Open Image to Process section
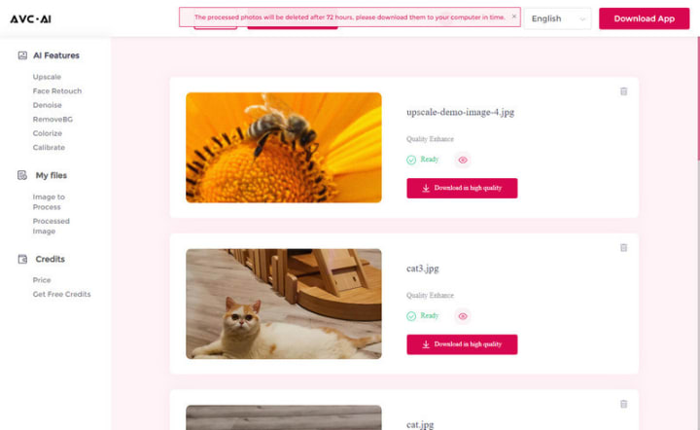700x430 pixels. pos(49,201)
